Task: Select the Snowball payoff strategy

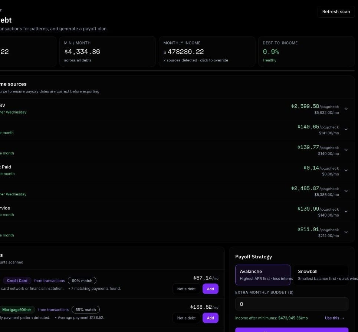Action: (x=321, y=275)
